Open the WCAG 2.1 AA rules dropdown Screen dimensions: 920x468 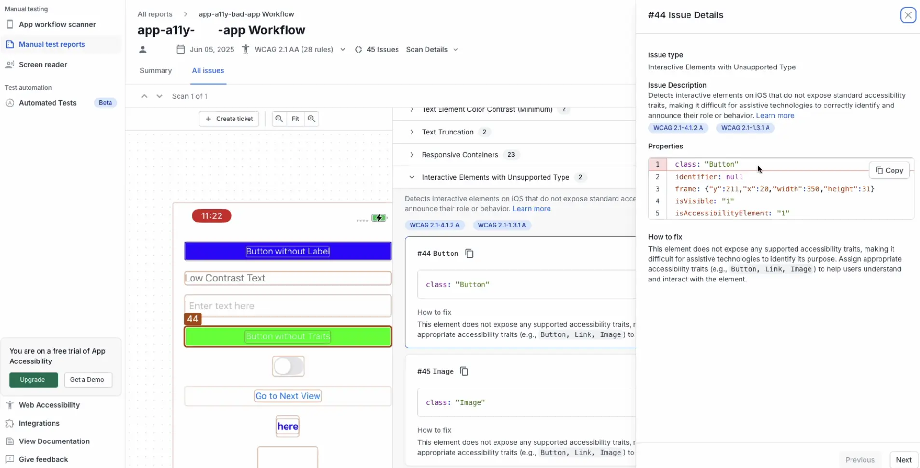point(343,49)
